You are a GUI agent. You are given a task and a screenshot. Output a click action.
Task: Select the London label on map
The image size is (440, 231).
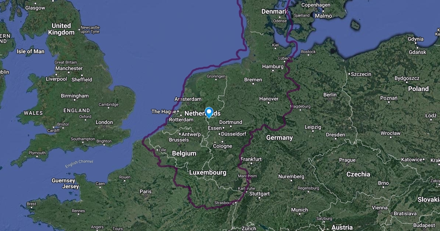coord(104,122)
